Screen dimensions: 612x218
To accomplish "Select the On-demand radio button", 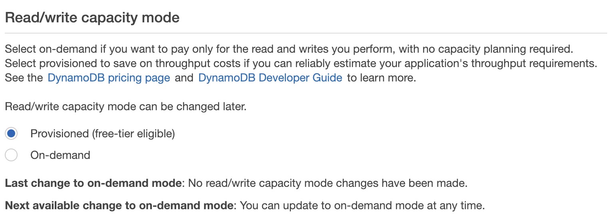I will click(11, 155).
